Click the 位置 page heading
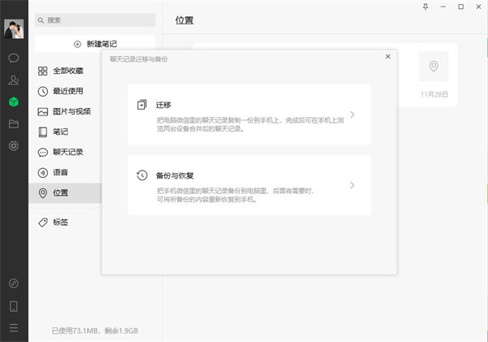The width and height of the screenshot is (488, 342). [185, 20]
